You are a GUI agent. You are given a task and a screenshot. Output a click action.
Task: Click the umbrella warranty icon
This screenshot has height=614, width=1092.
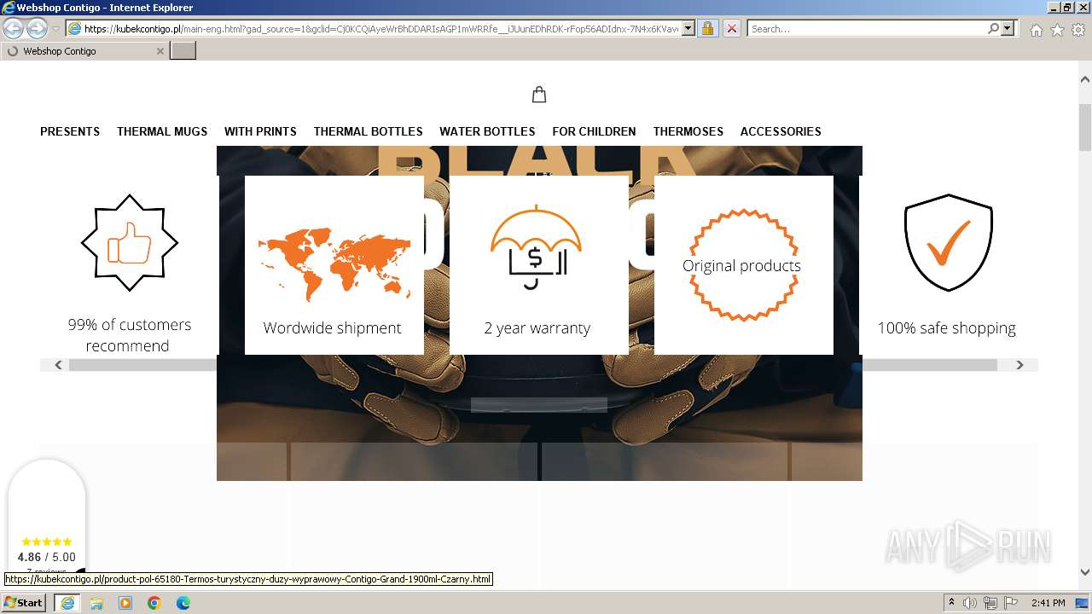pos(537,247)
